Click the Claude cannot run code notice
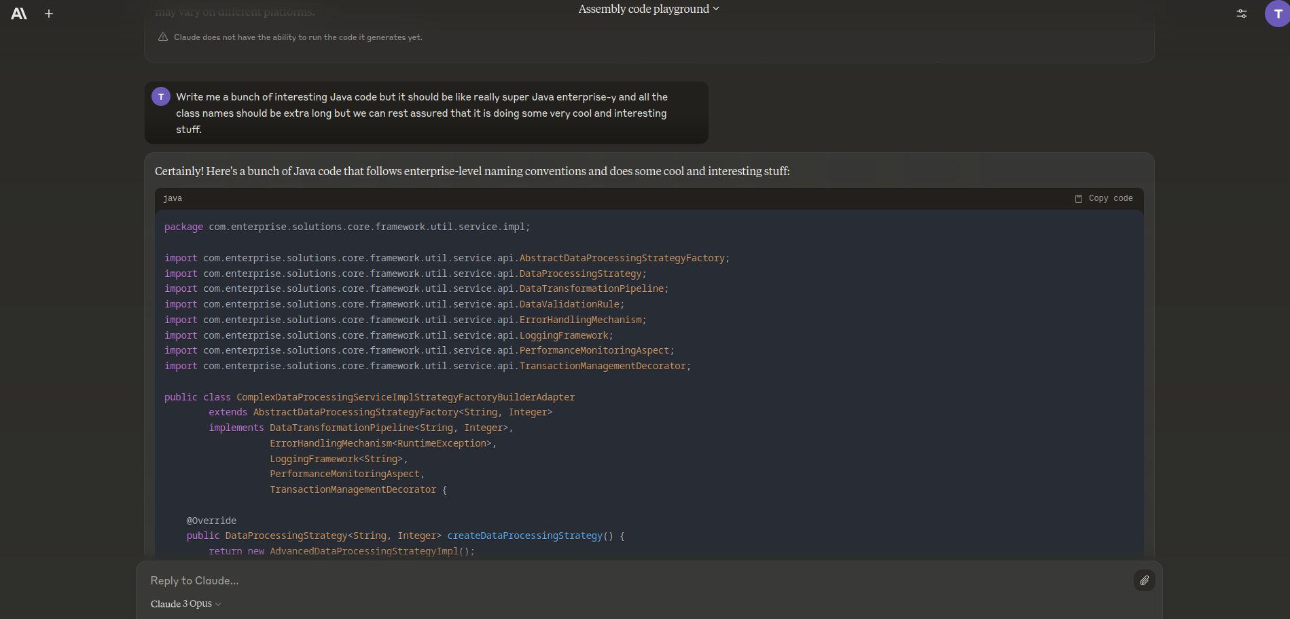The height and width of the screenshot is (619, 1290). pos(298,37)
